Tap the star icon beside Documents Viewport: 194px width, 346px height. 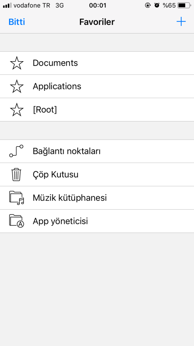[x=17, y=63]
